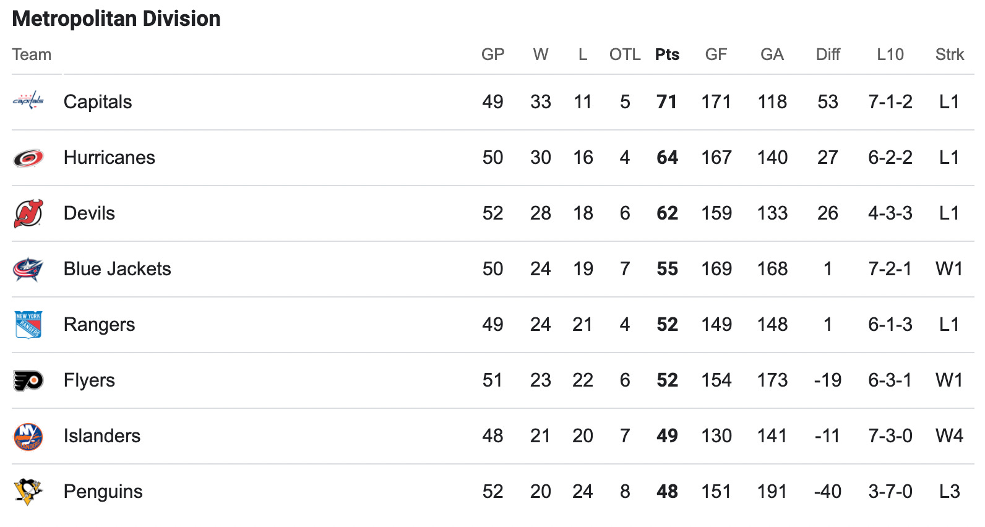Click the Rangers team logo
Screen dimensions: 985x527
tap(28, 325)
